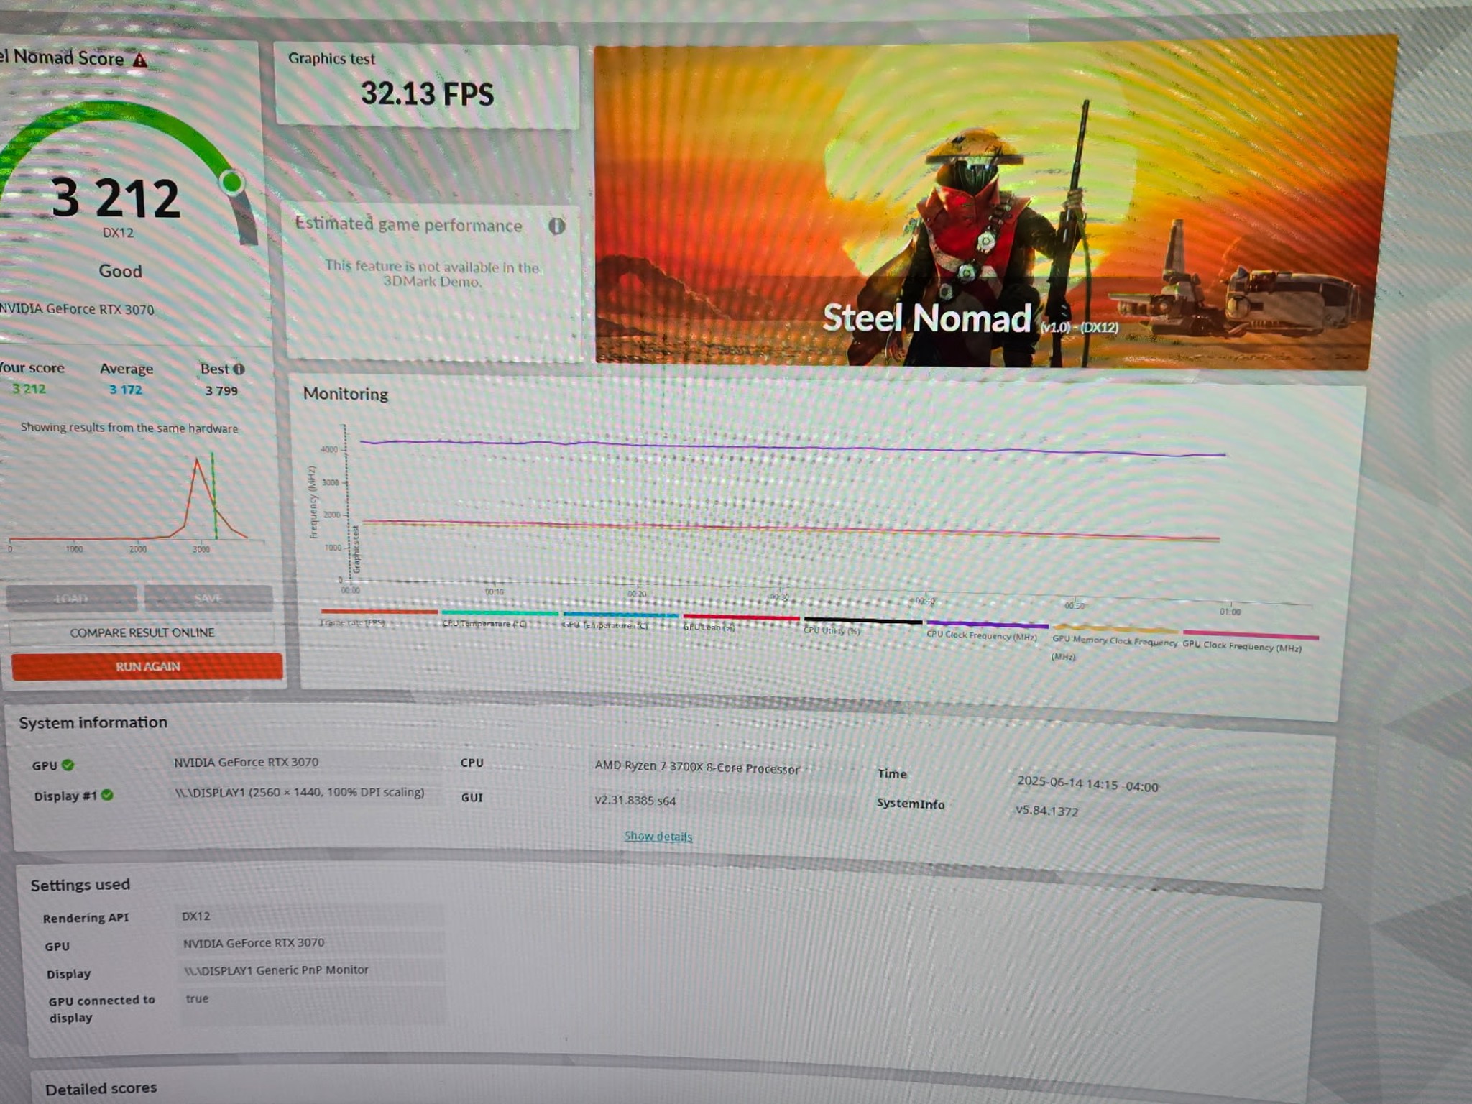This screenshot has width=1472, height=1104.
Task: Collapse the Settings used section
Action: (81, 884)
